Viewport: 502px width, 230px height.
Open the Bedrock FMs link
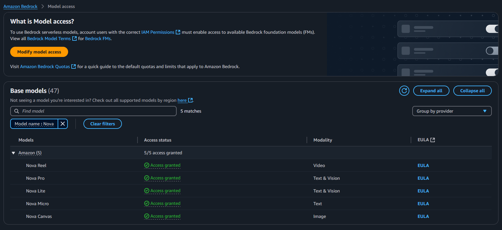click(x=98, y=38)
